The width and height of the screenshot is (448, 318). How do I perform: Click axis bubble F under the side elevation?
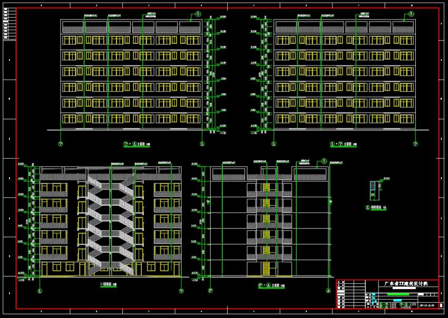pos(210,291)
